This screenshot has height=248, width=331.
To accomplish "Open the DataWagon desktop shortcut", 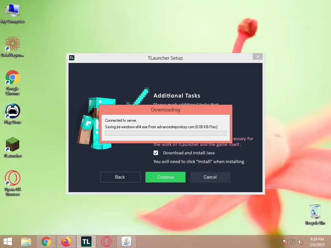I will coord(13,46).
